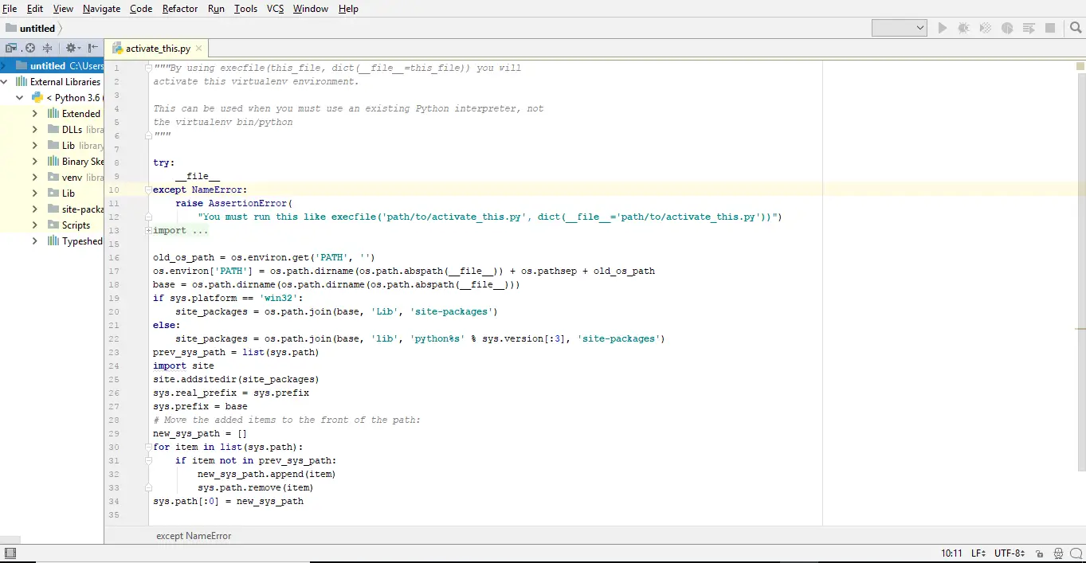Expand the Extended definitions node

(35, 114)
